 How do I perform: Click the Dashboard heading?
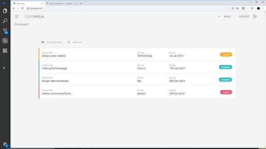(x=21, y=24)
